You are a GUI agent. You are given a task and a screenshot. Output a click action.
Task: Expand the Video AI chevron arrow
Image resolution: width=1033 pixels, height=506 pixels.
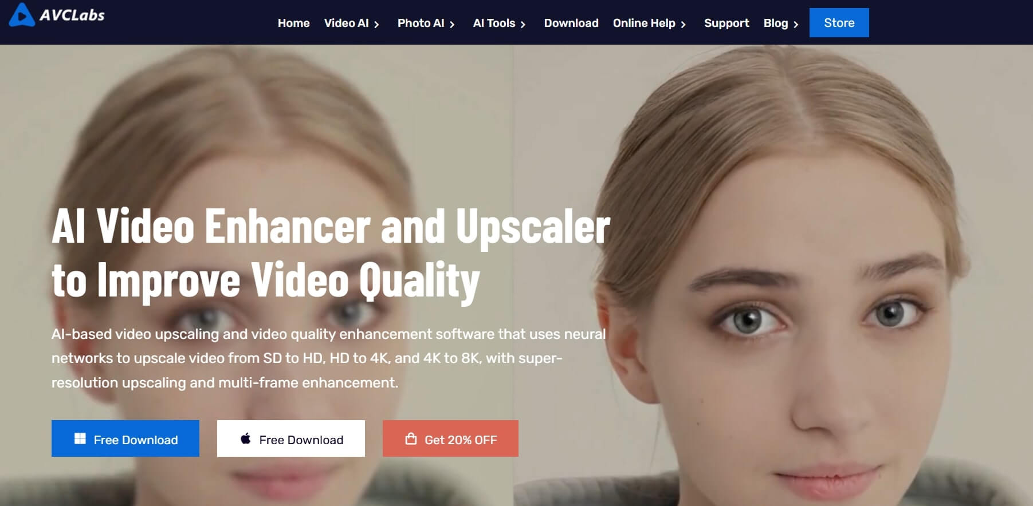[x=376, y=24]
